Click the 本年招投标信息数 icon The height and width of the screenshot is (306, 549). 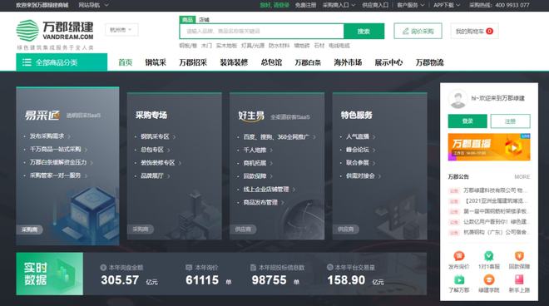[253, 268]
